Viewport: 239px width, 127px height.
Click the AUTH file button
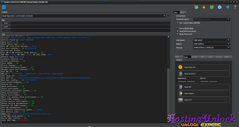6,27
